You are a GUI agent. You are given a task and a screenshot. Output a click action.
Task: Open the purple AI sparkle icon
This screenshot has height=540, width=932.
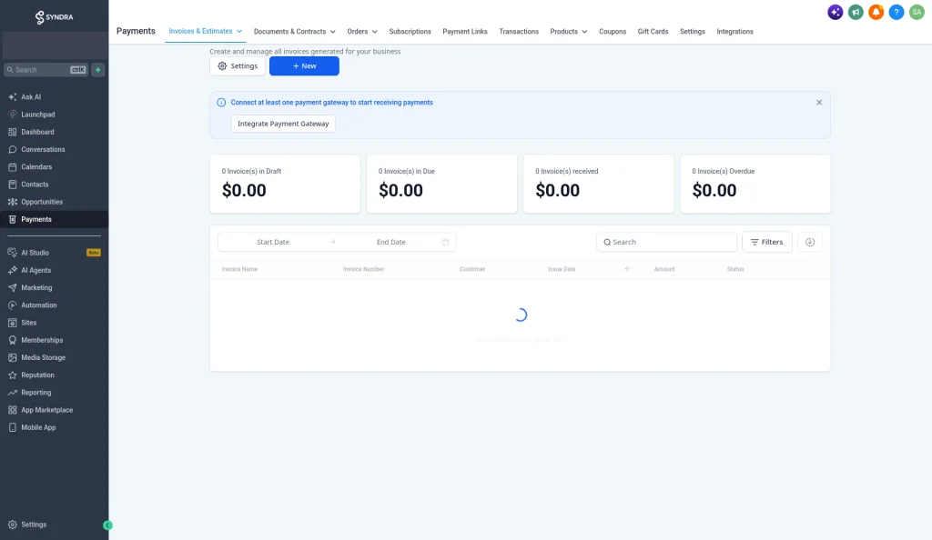pyautogui.click(x=836, y=12)
